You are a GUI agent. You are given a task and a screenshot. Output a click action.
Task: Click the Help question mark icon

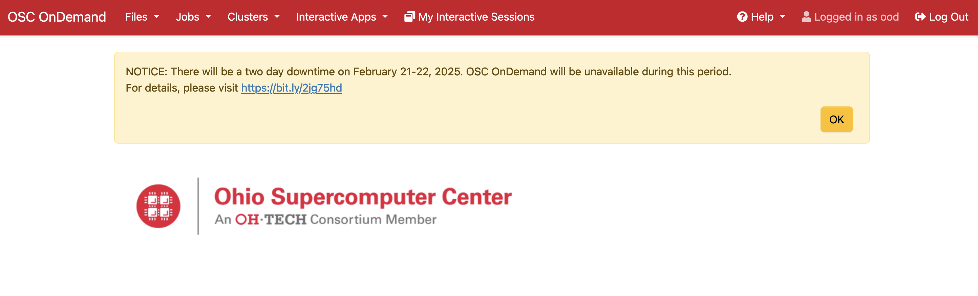(742, 17)
